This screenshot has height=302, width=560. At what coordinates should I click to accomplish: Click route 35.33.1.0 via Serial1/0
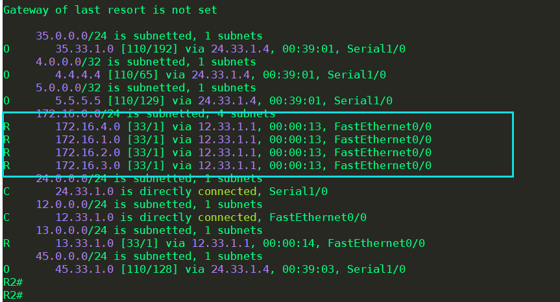(x=204, y=49)
